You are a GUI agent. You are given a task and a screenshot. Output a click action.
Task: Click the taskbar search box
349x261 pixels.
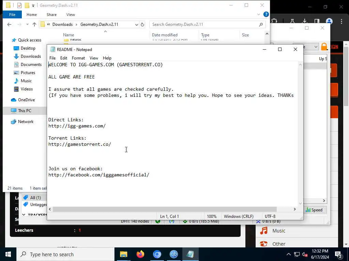coord(65,254)
